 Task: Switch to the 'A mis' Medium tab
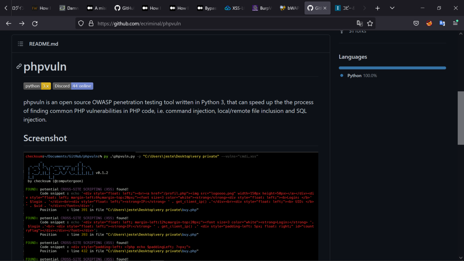[x=97, y=8]
